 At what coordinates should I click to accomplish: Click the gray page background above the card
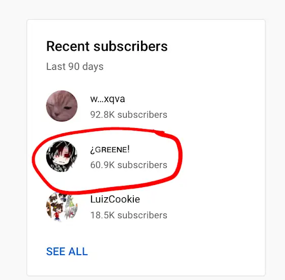142,9
